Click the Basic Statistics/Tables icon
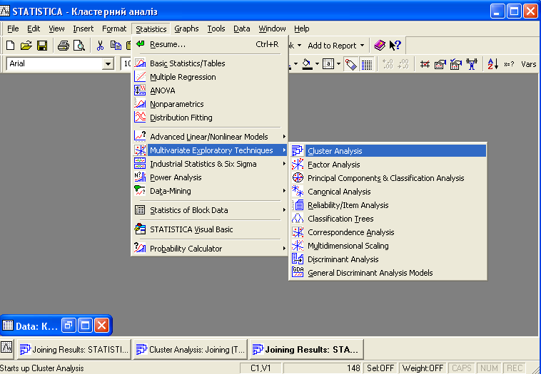 point(140,63)
